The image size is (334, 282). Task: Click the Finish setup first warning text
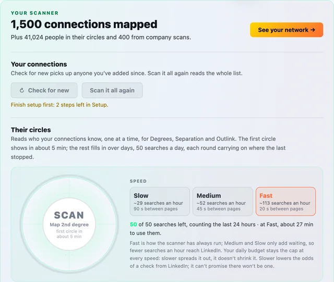(x=59, y=105)
